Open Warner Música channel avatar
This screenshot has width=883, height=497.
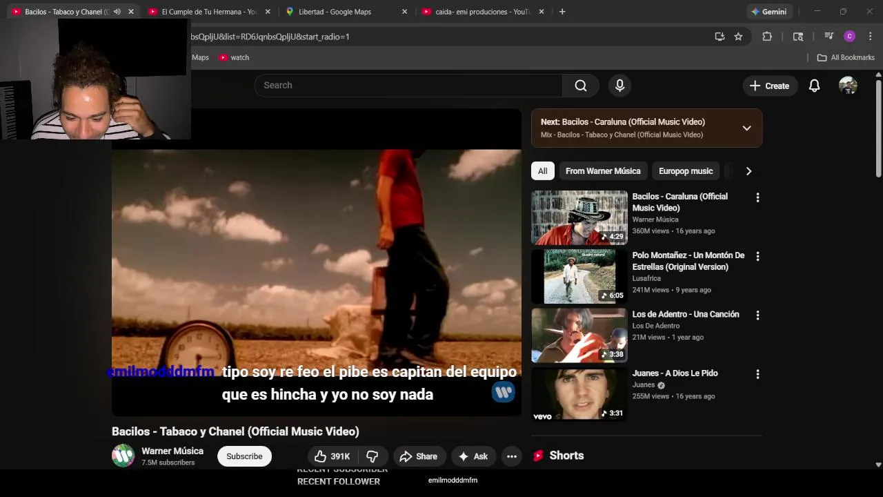click(x=123, y=456)
